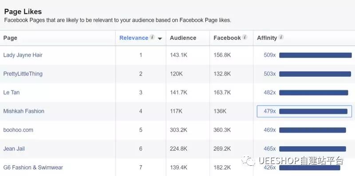Click the highlighted 479x affinity cell
Viewport: 355px width, 176px height.
(x=304, y=111)
